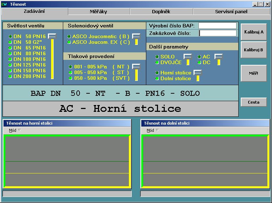272x203 pixels.
Task: Click the Těsnost application icon in title bar
Action: (4, 4)
